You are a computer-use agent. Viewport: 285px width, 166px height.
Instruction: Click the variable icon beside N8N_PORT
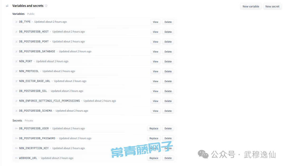16,61
